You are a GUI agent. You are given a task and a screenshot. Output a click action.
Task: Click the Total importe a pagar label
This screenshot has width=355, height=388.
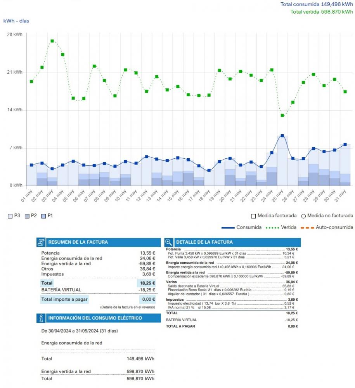click(x=64, y=300)
